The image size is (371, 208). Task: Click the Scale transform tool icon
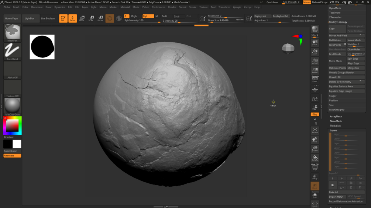coord(91,18)
